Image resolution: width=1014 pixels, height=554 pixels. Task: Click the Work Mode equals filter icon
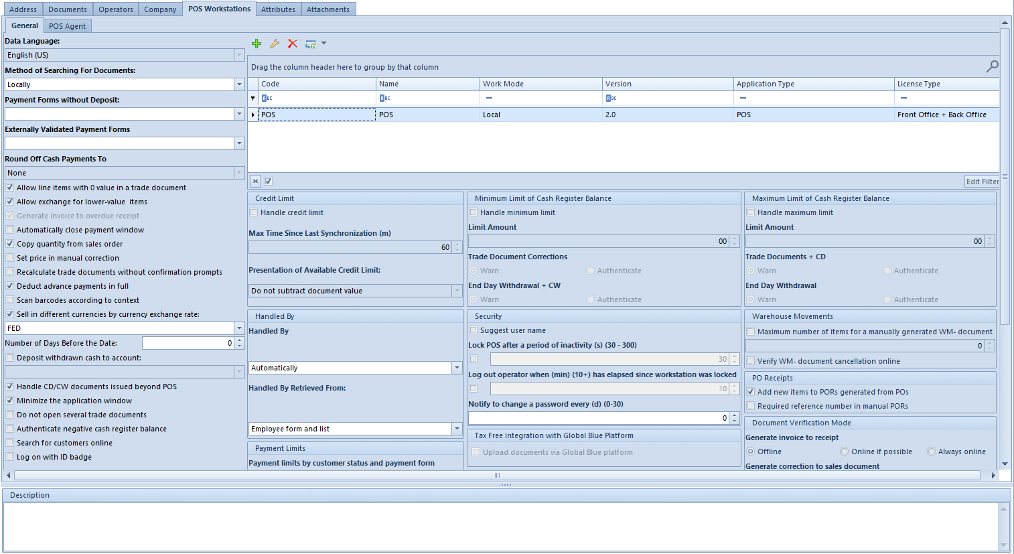click(x=489, y=98)
